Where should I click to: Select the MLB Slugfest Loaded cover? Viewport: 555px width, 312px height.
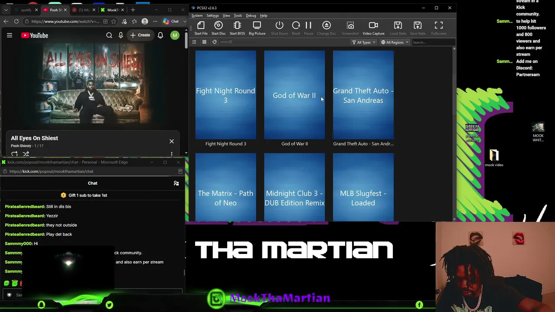[x=363, y=187]
